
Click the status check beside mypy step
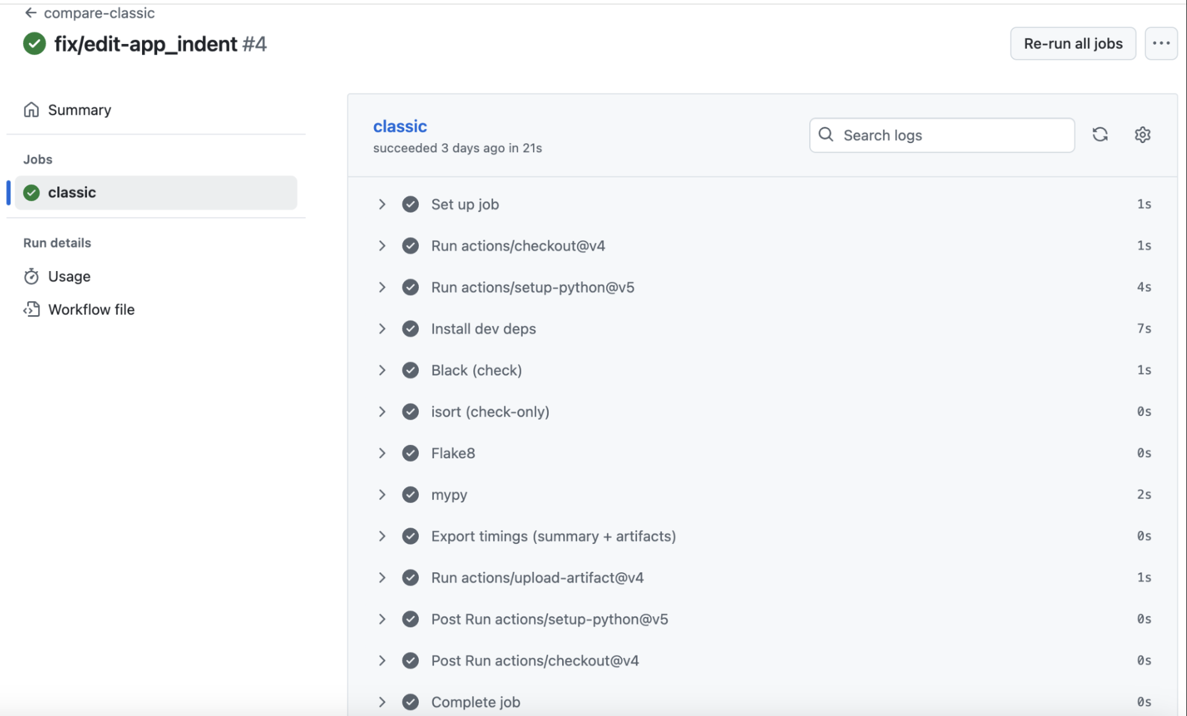[x=410, y=494]
